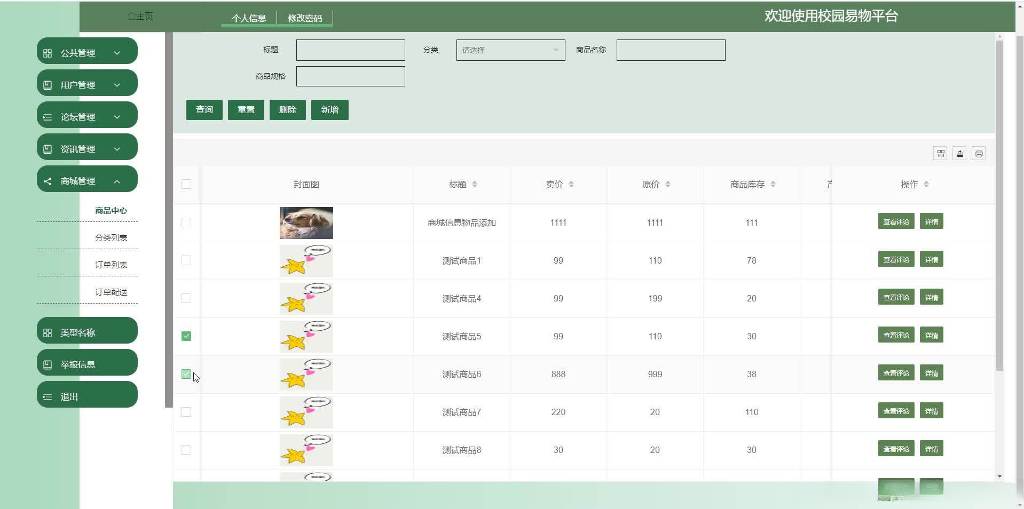Click the table's vertical scrollbar
Image resolution: width=1024 pixels, height=509 pixels.
pos(999,213)
